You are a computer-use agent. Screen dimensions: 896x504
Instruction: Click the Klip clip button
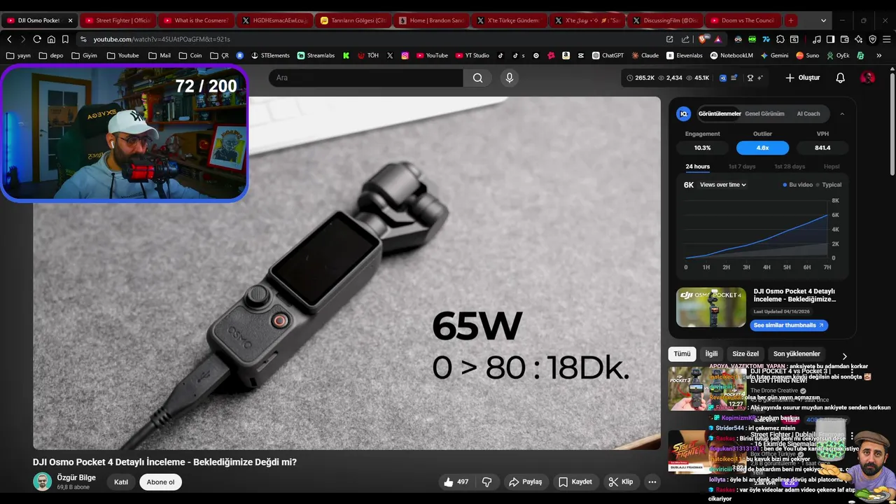[621, 482]
